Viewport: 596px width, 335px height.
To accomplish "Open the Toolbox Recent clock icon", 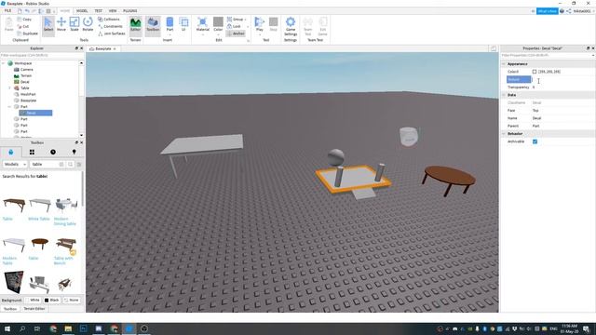I will 53,152.
